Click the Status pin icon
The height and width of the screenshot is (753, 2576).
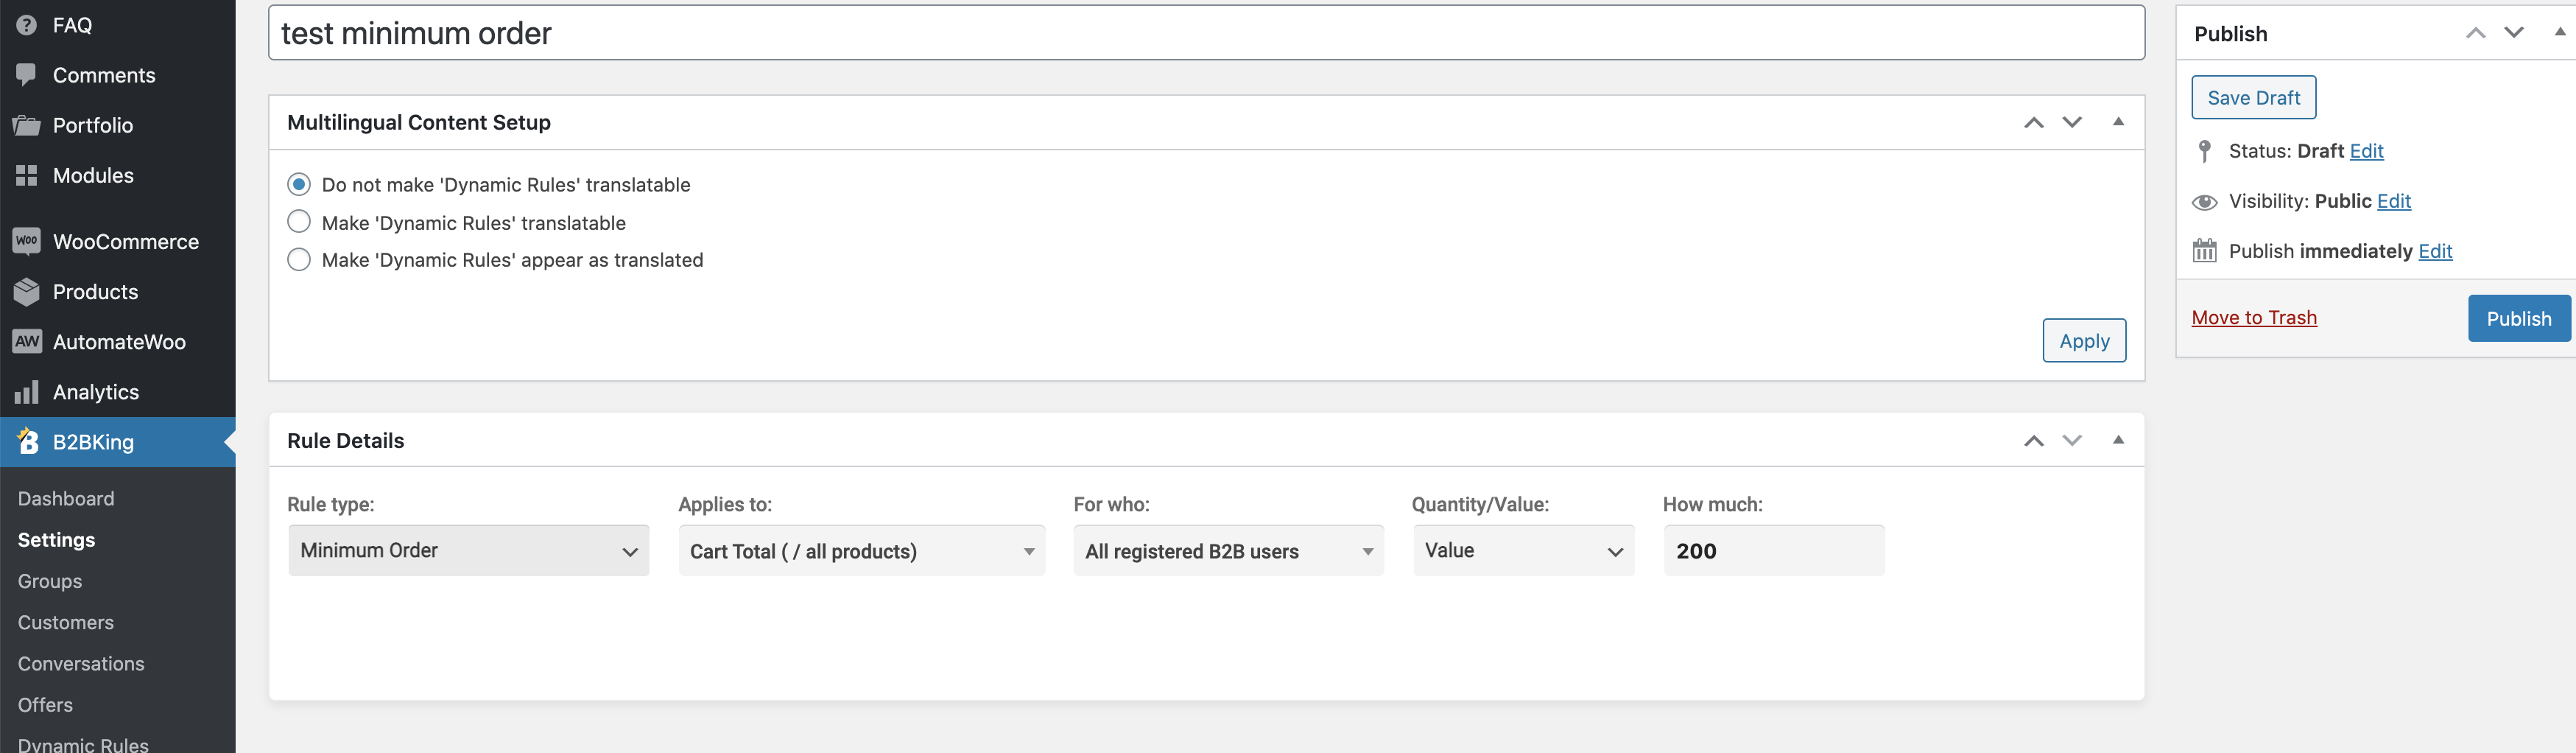[x=2204, y=151]
